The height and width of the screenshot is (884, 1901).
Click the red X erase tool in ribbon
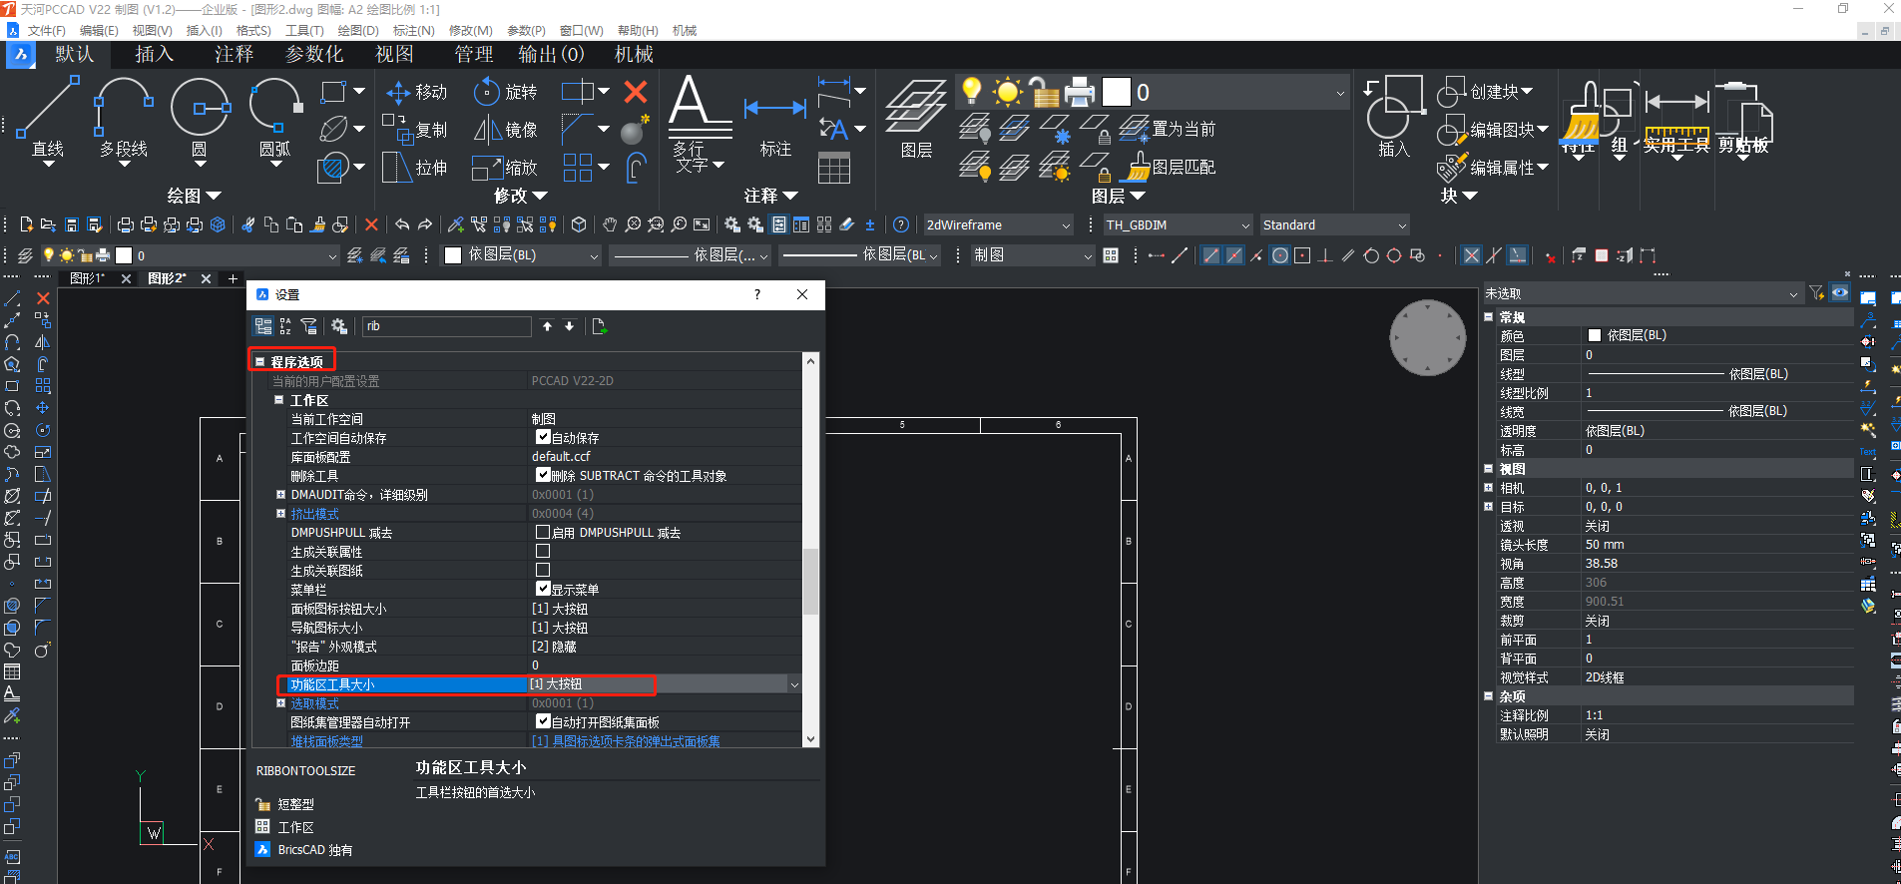(x=635, y=93)
